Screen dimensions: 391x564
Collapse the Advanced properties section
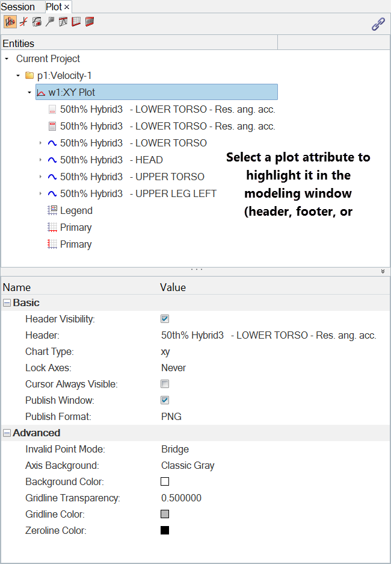click(7, 433)
